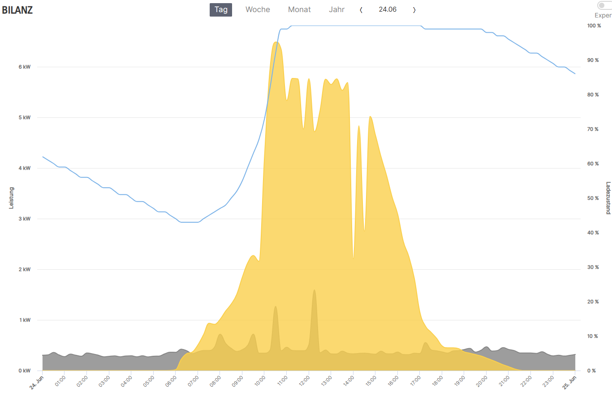The image size is (612, 397).
Task: Click the 100 % label on right axis
Action: click(x=594, y=26)
